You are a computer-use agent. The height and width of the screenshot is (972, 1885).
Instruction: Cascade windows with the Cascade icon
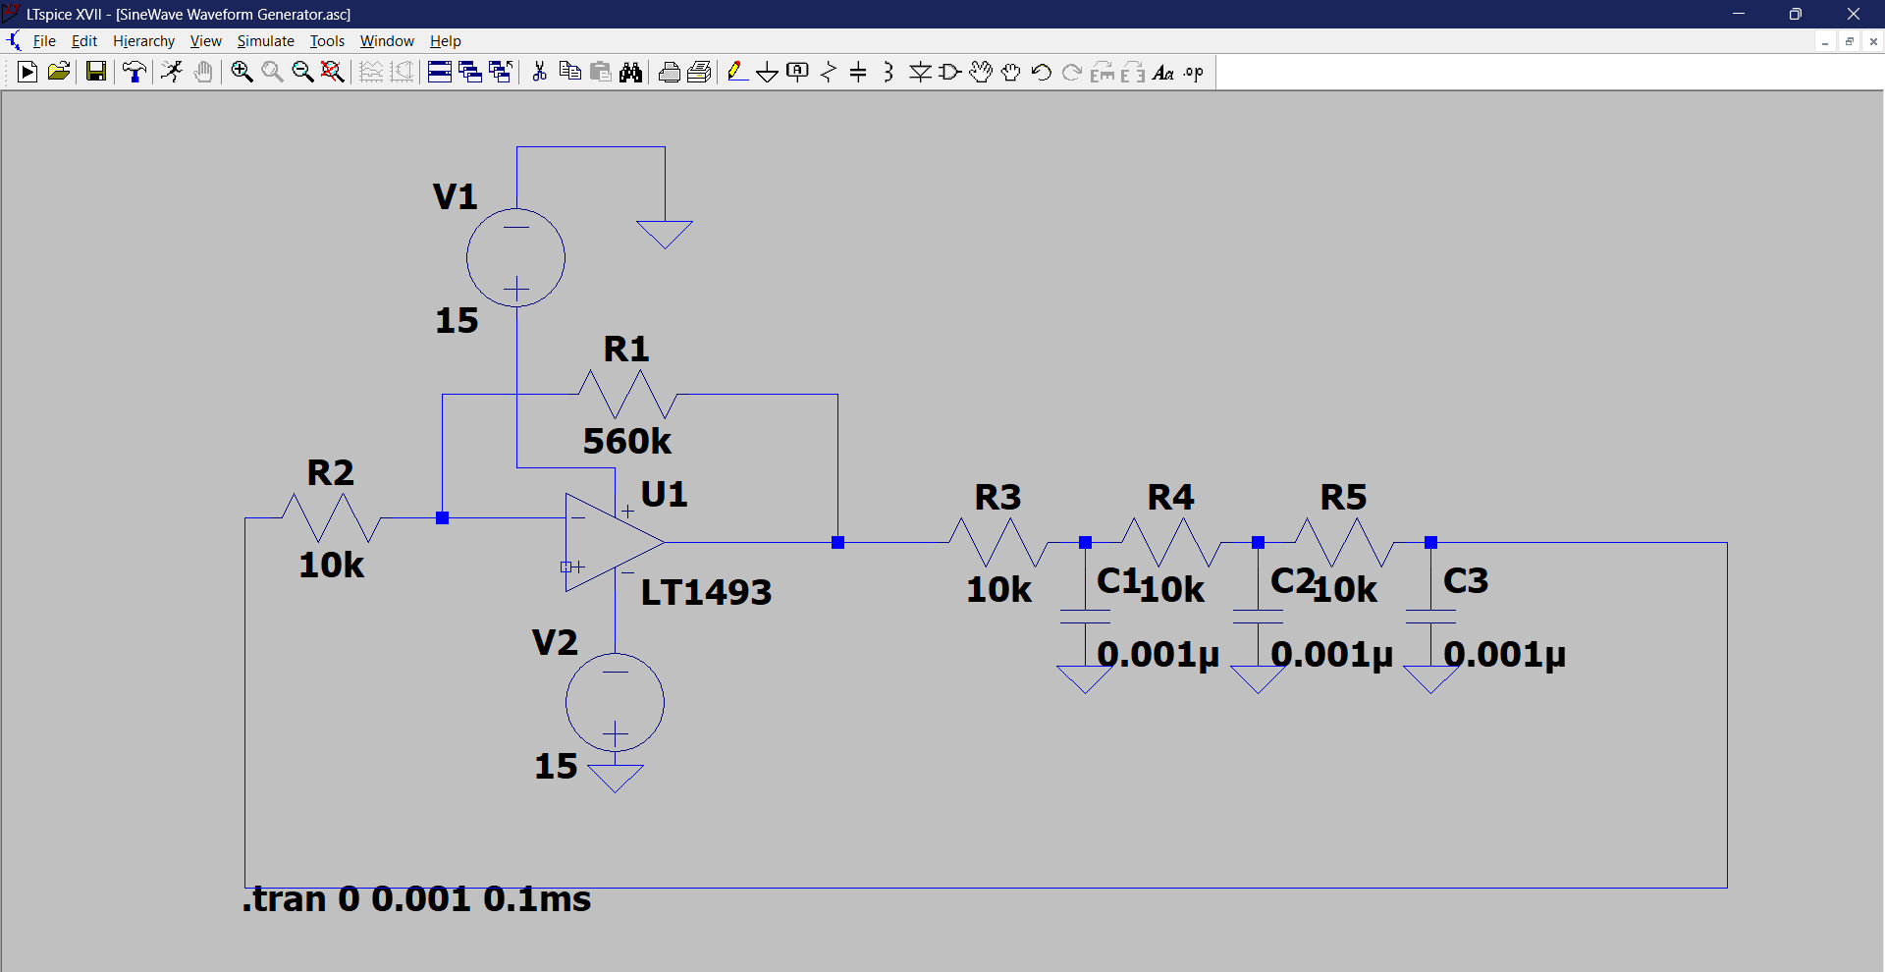[470, 72]
